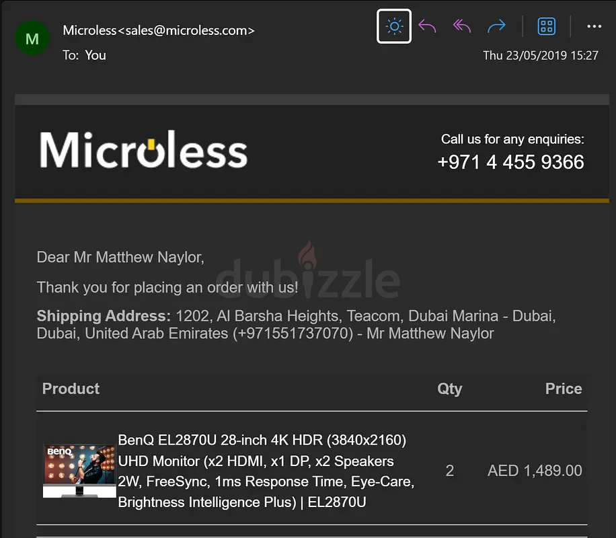Click the Qty column header
This screenshot has height=538, width=616.
click(449, 389)
